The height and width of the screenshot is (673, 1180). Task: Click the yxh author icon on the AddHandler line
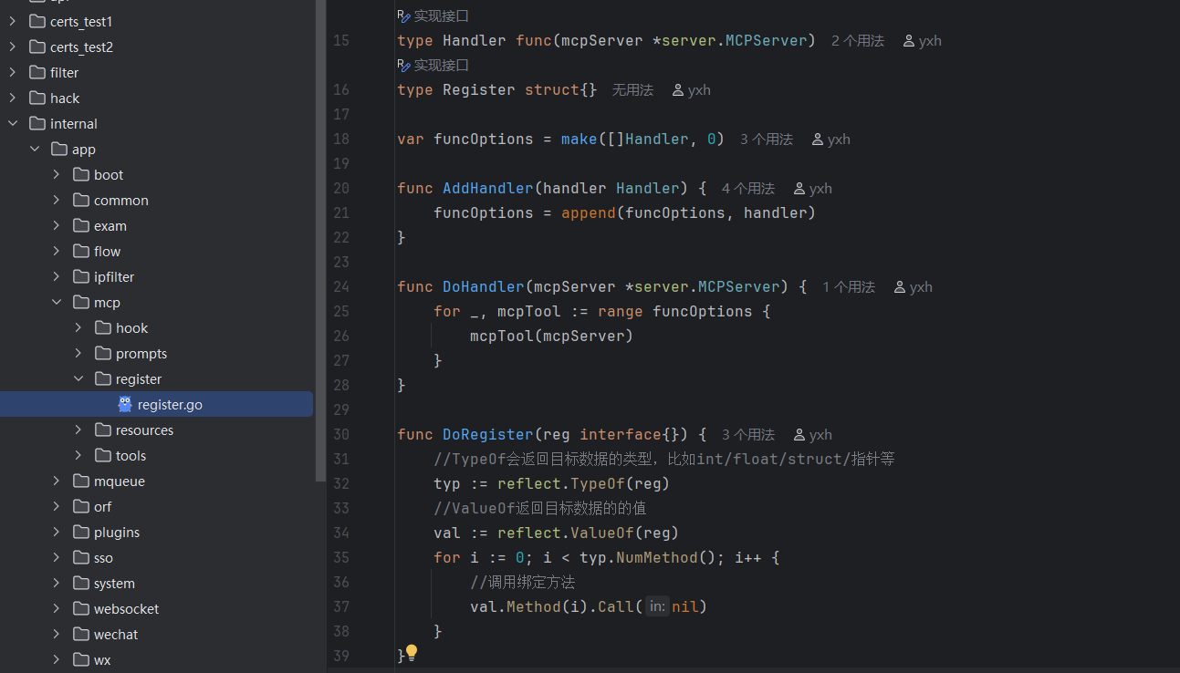coord(799,189)
